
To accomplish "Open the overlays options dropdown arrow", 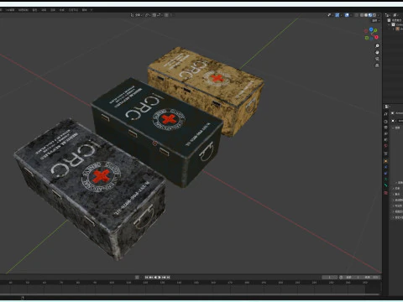I will pos(351,15).
